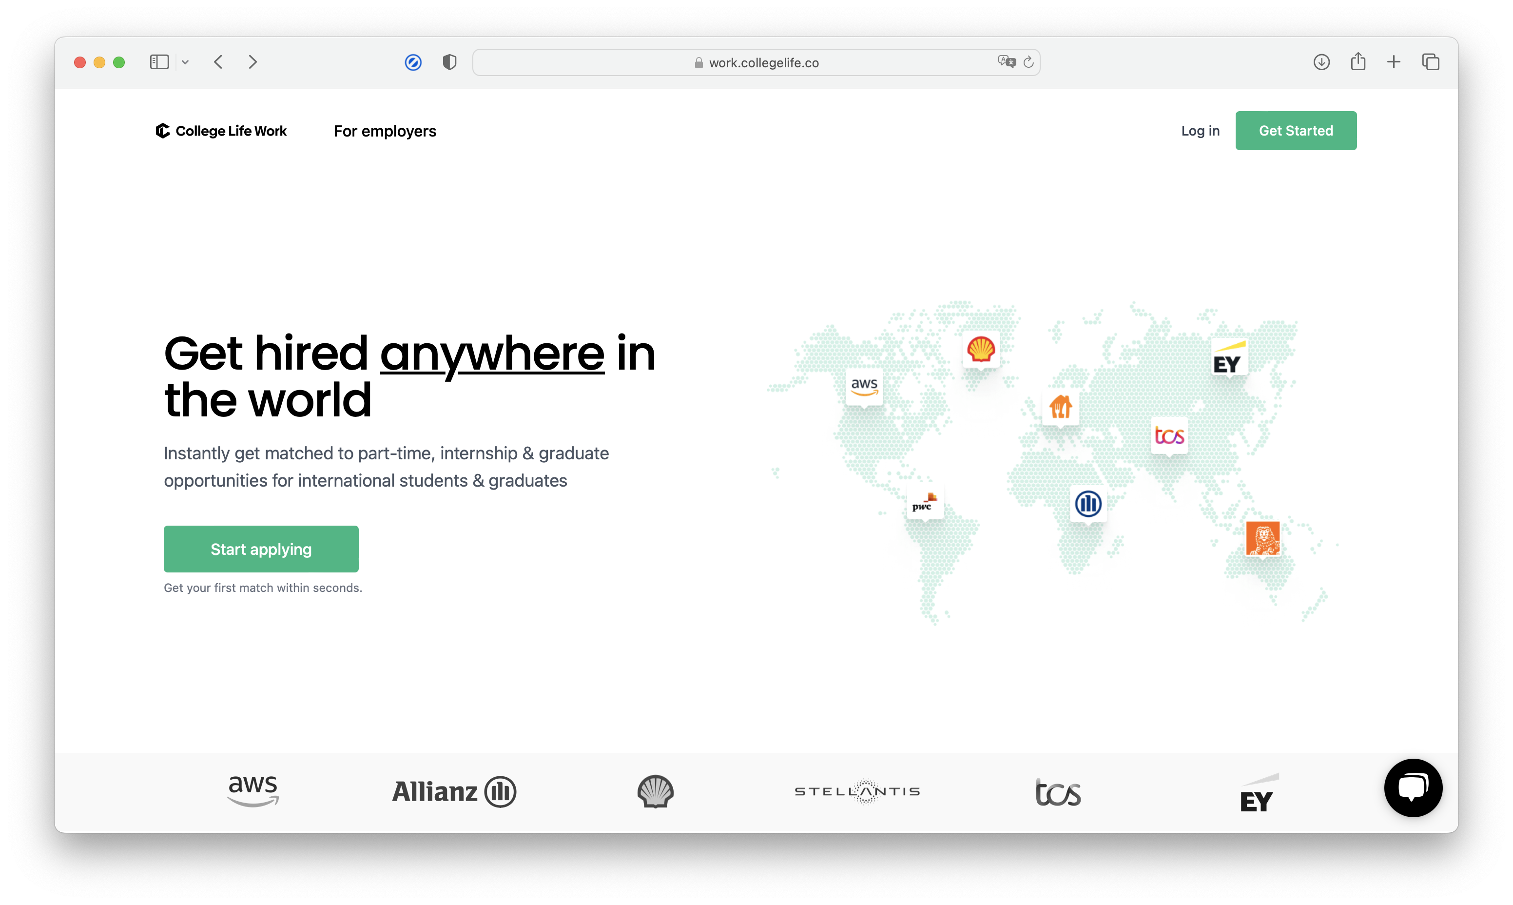This screenshot has width=1513, height=905.
Task: Click the translate page icon in address bar
Action: pyautogui.click(x=1007, y=62)
